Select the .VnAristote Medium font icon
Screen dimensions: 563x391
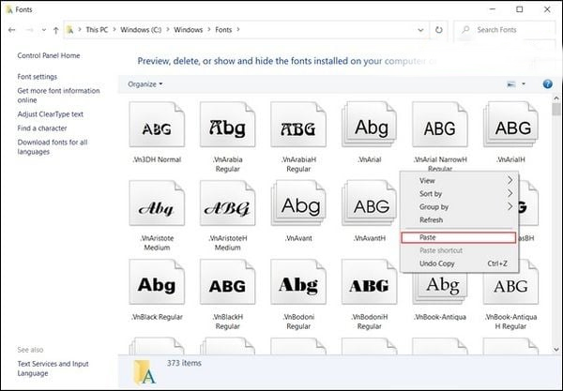157,203
